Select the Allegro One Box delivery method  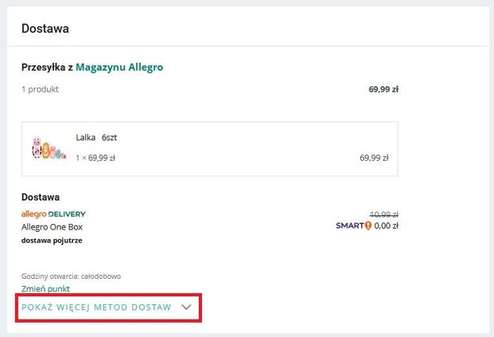[x=52, y=226]
